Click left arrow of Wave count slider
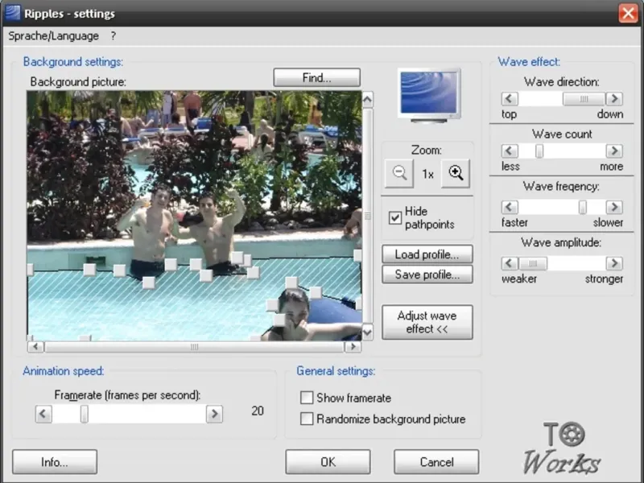The image size is (644, 483). point(510,151)
